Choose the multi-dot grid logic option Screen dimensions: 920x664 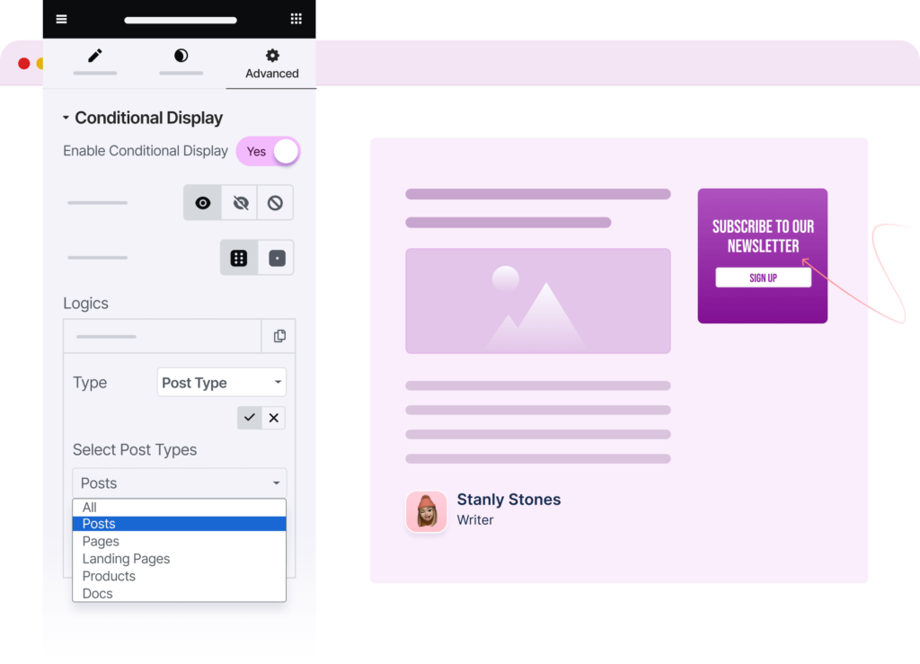[239, 258]
